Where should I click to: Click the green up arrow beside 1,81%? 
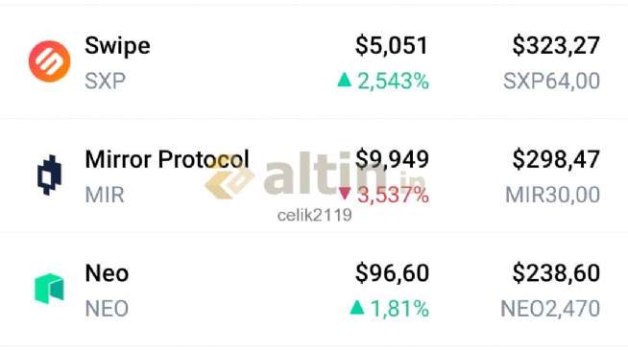point(357,307)
